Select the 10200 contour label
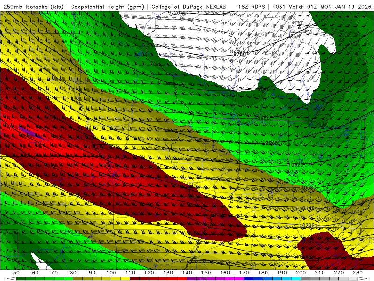The height and width of the screenshot is (281, 374). [307, 225]
